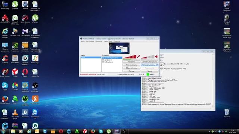Open Opera desktop icon

pos(25,73)
